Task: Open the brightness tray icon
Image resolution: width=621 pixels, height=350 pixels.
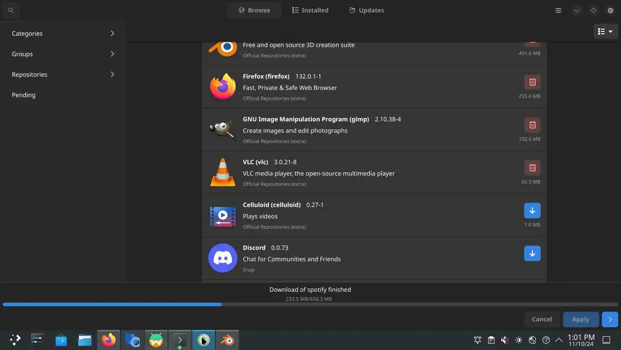Action: (x=519, y=340)
